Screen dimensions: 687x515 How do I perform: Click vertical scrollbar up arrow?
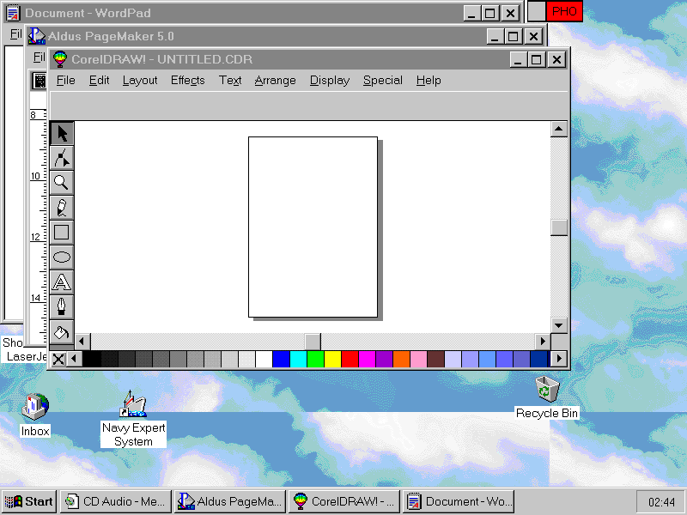(x=559, y=130)
